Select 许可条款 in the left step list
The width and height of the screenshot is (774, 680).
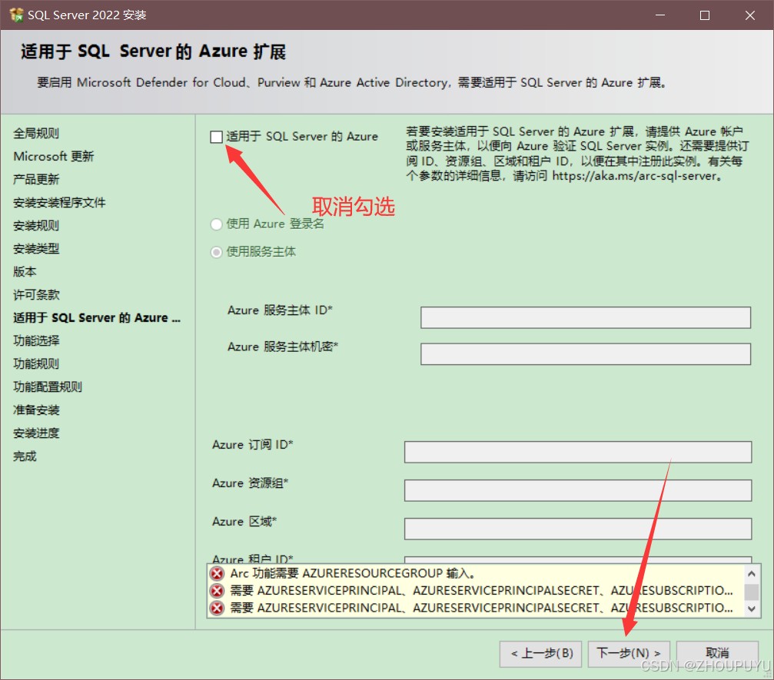[36, 294]
